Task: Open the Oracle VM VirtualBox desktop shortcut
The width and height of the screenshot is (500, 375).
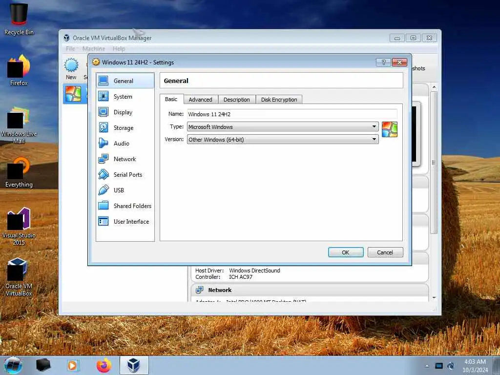Action: point(19,277)
